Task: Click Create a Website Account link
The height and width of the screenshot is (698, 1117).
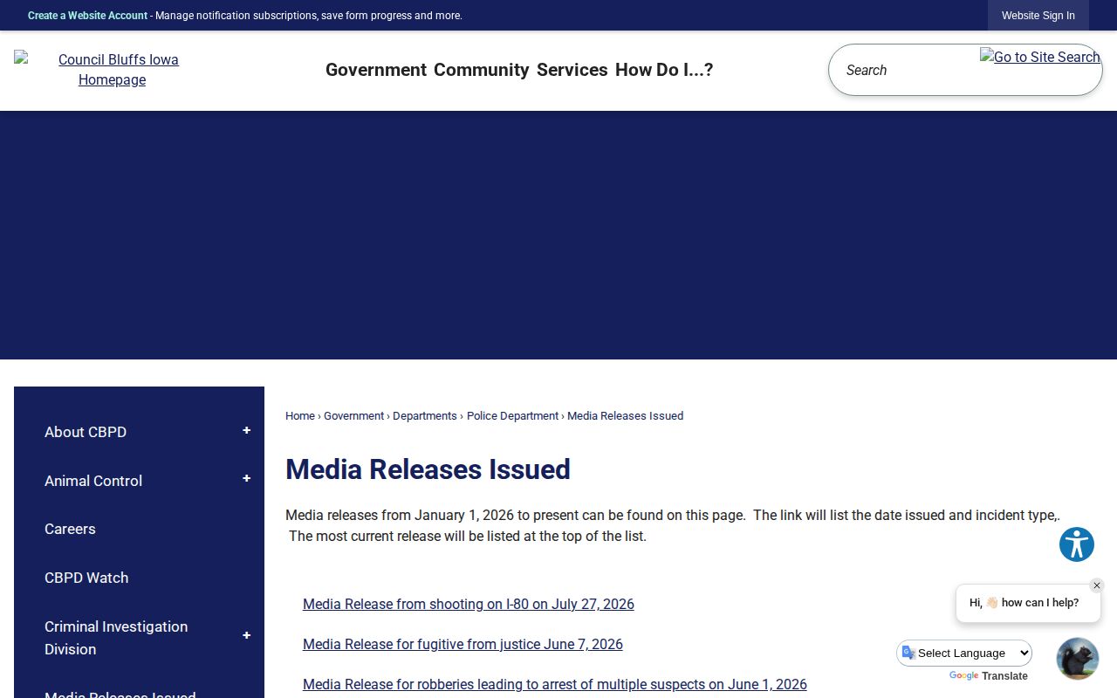Action: pyautogui.click(x=87, y=16)
